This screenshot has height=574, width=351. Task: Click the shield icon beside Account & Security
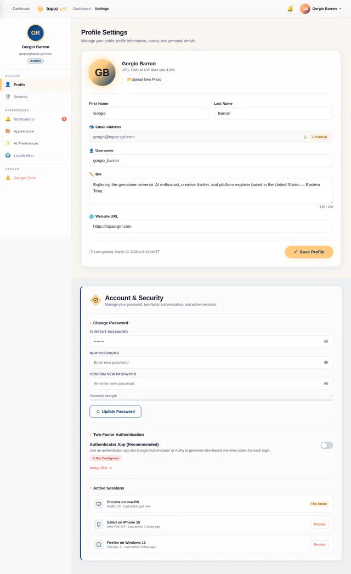95,300
